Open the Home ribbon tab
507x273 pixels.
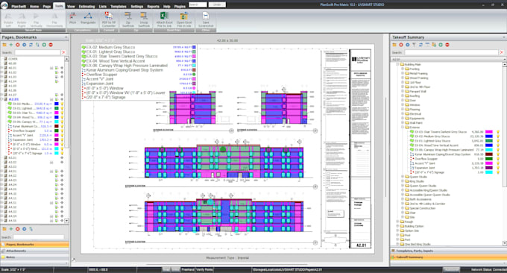click(34, 6)
